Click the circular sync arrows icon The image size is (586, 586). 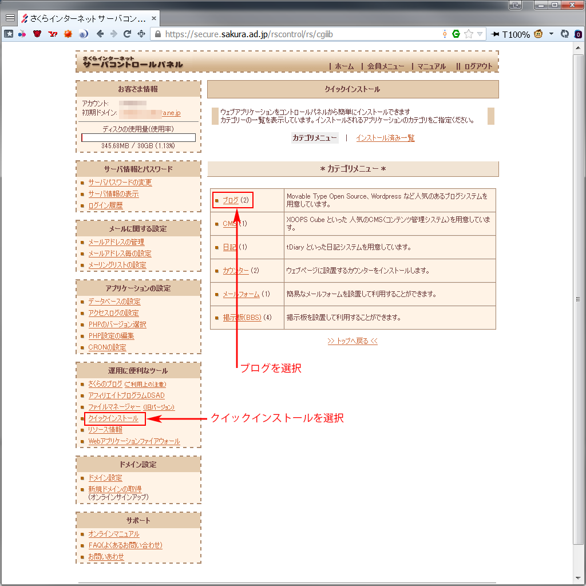tap(565, 34)
